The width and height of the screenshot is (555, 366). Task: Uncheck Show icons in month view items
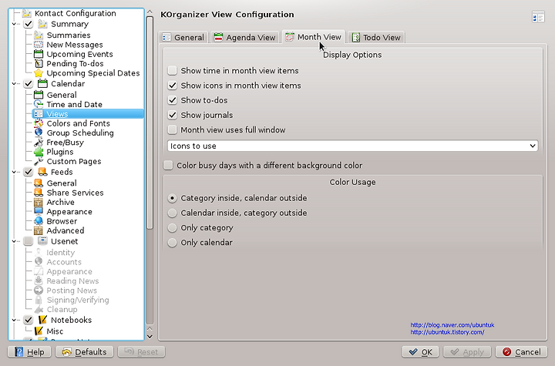[x=173, y=86]
